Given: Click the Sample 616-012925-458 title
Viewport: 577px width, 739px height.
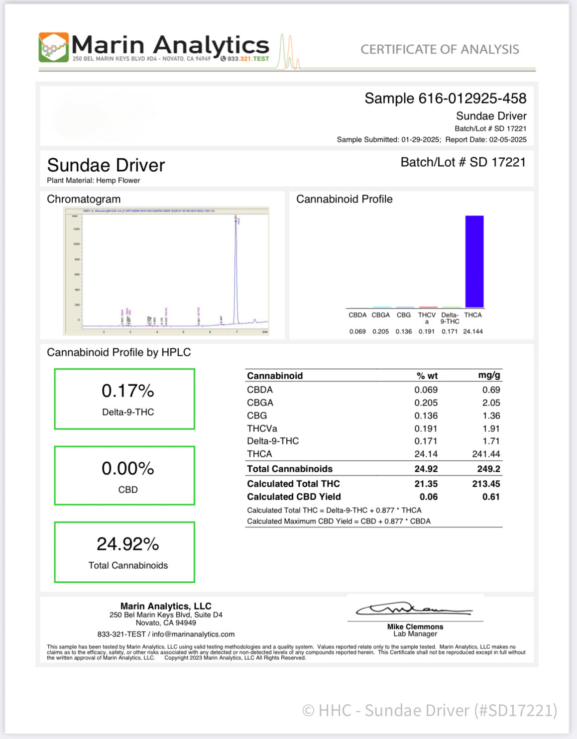Looking at the screenshot, I should click(x=445, y=99).
